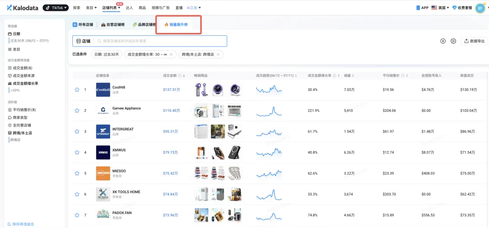Open the 成交金额增长率 sidebar filter
The height and width of the screenshot is (228, 489).
(23, 83)
